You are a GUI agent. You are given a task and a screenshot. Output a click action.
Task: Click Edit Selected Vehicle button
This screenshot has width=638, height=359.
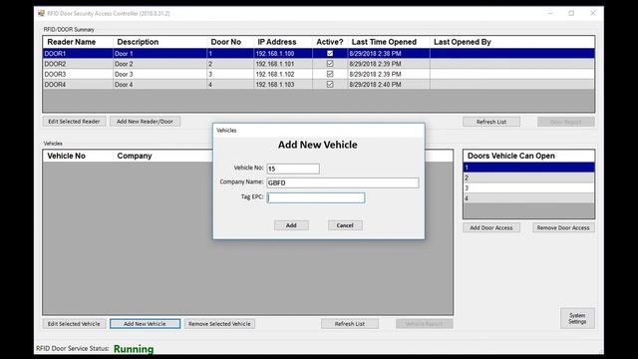pos(74,324)
